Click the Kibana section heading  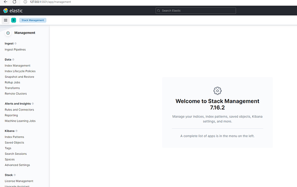9,131
